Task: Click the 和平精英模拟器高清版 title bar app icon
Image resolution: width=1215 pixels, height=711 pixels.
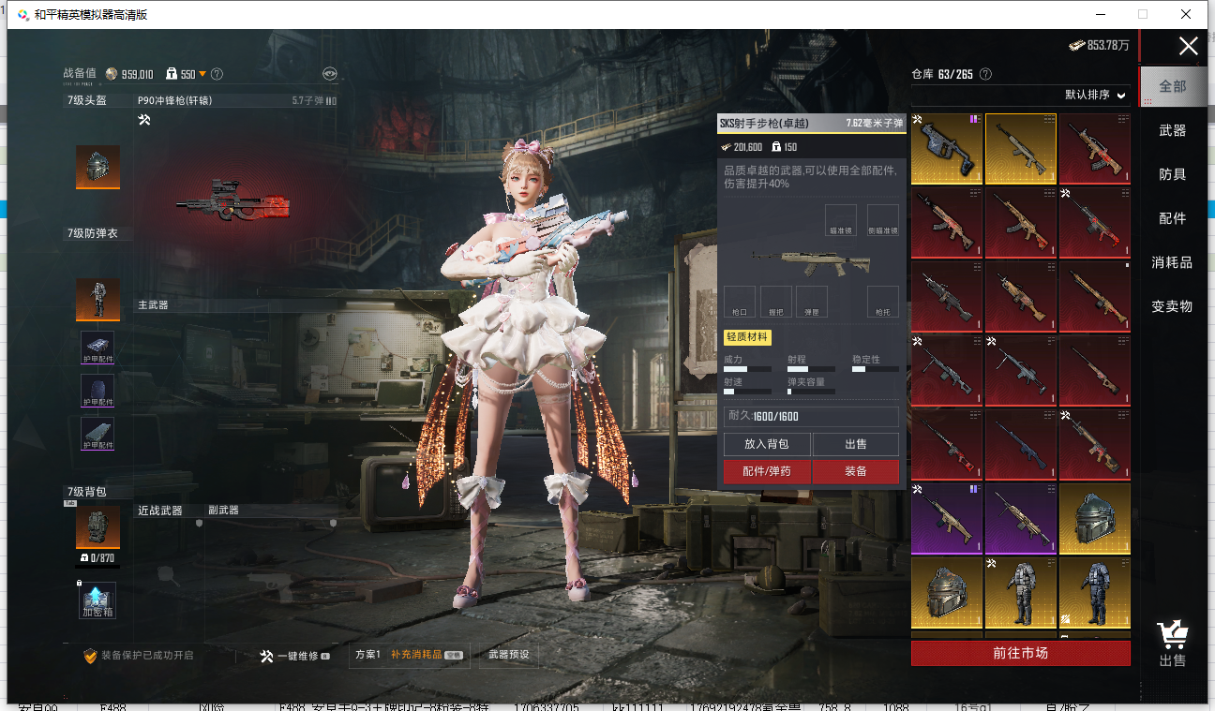Action: 22,14
